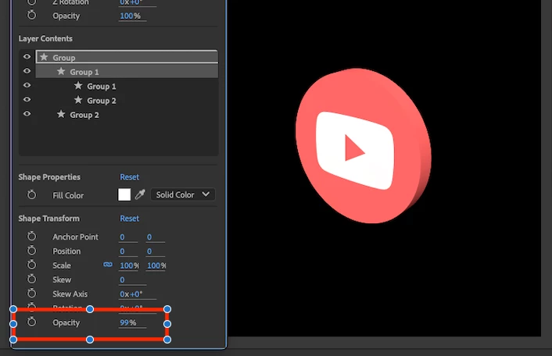
Task: Select the top-level Group row
Action: click(127, 57)
